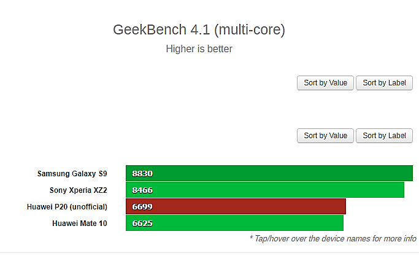419x261 pixels.
Task: Click the upper Sort by Label button
Action: [x=384, y=83]
